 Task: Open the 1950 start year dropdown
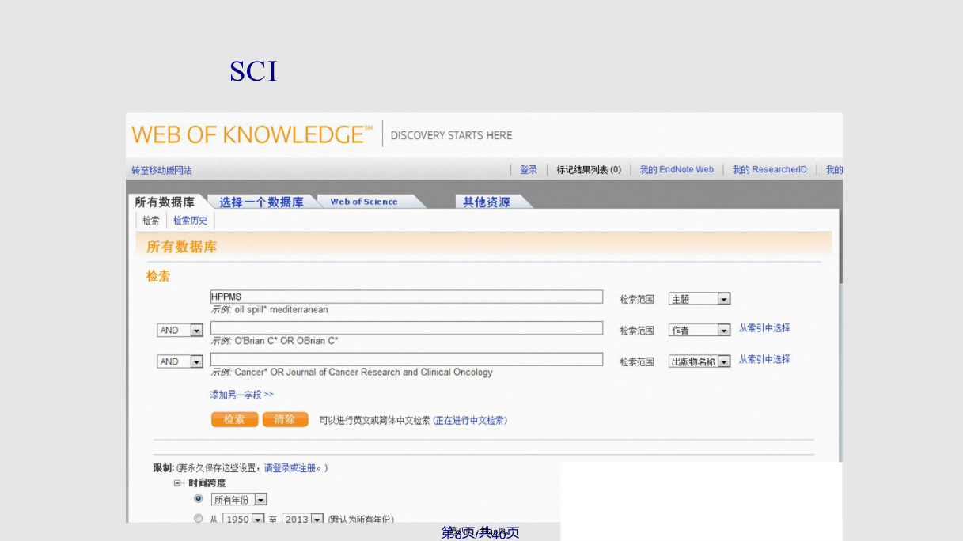point(243,520)
